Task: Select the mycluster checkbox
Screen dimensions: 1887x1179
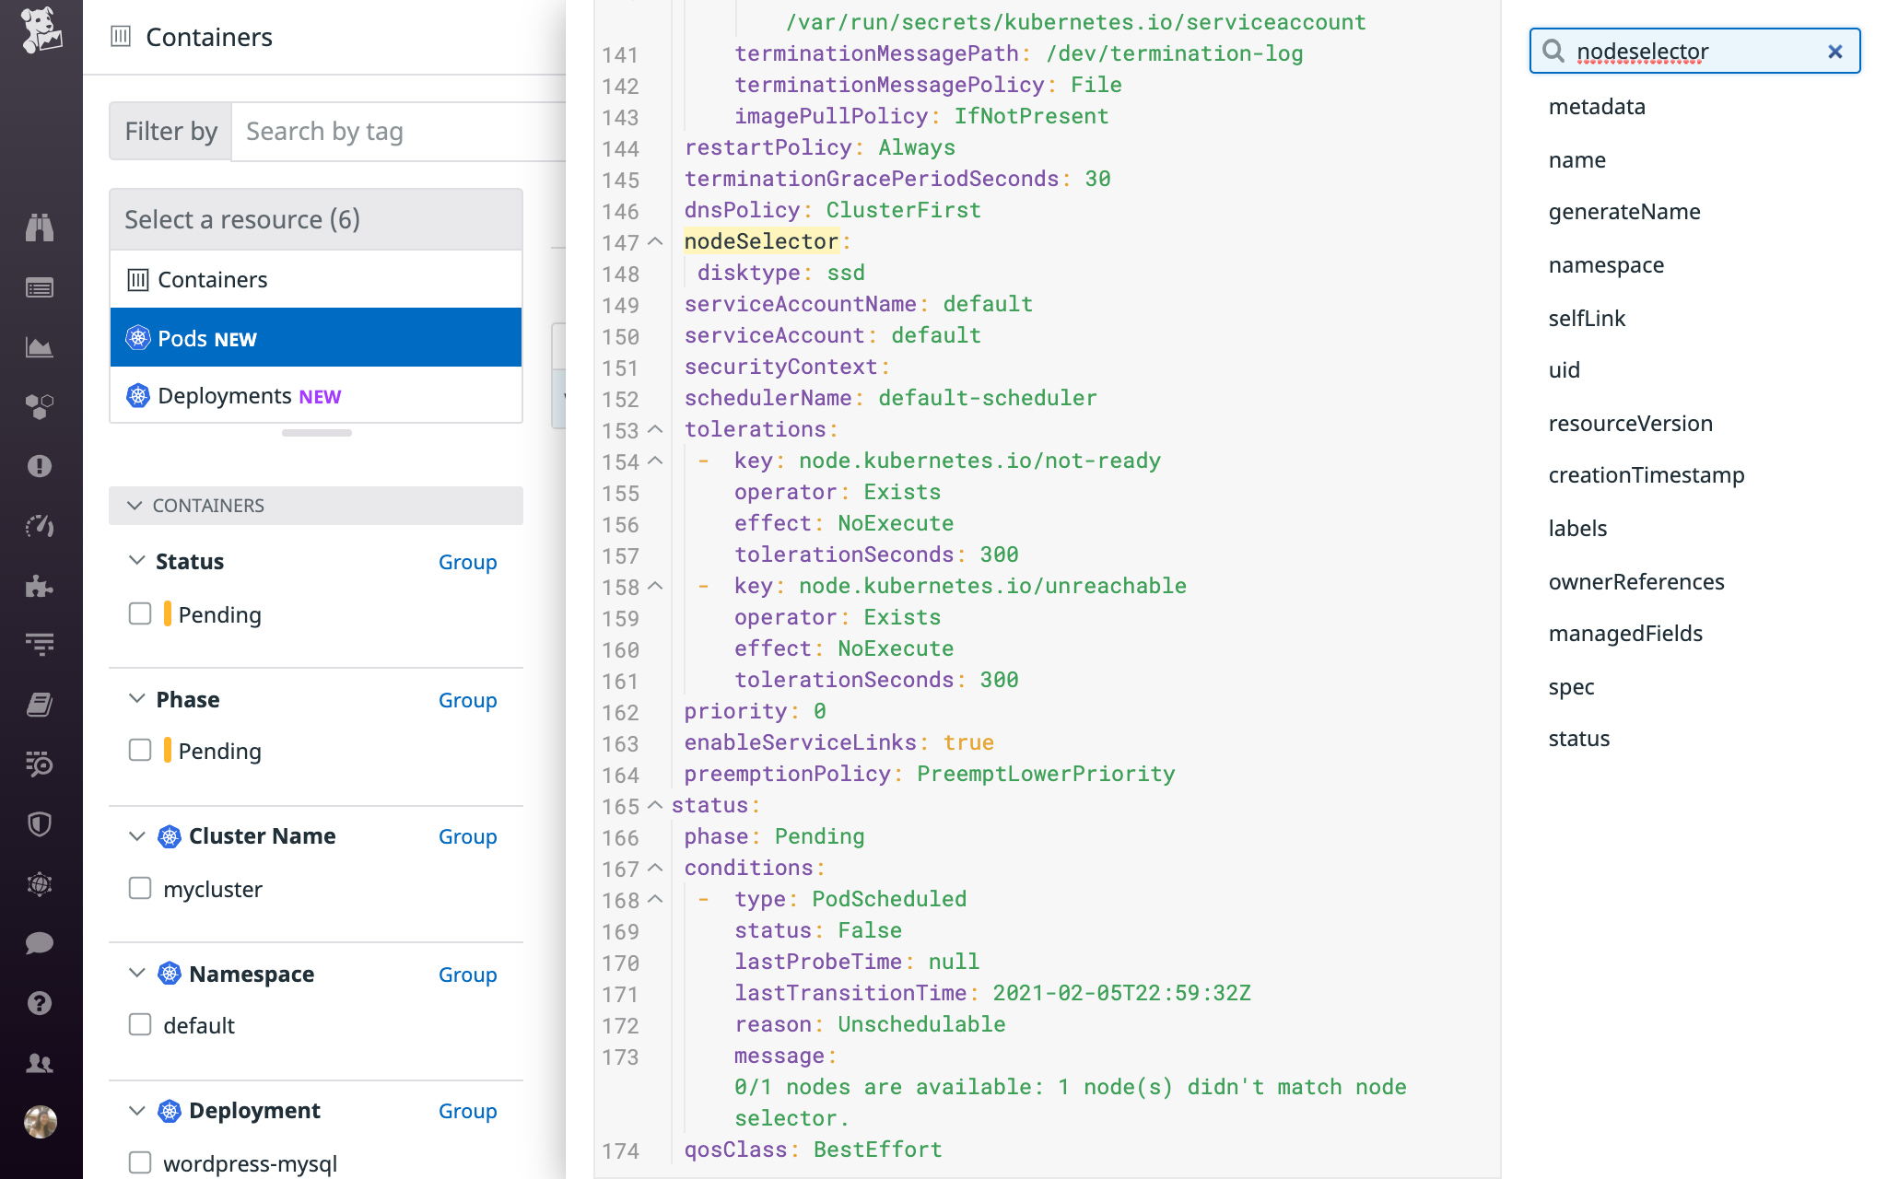Action: coord(139,888)
